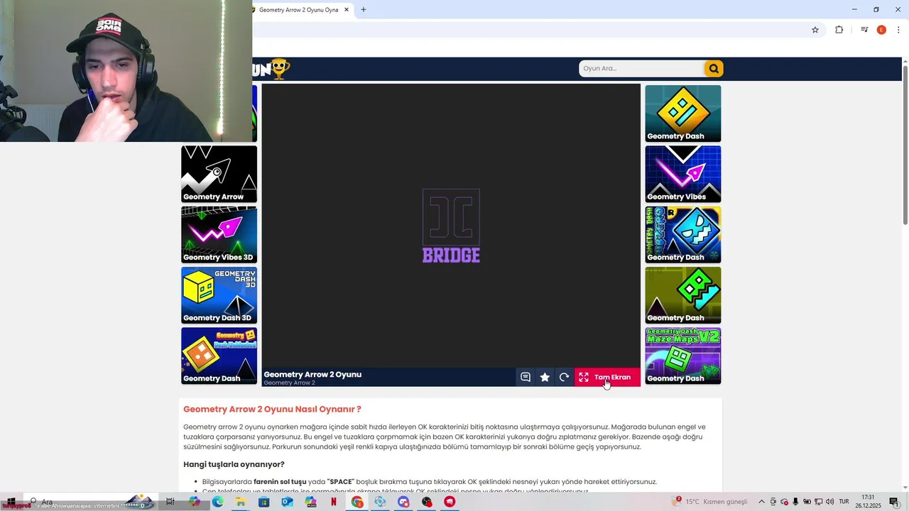Switch to Chrome in the taskbar
The image size is (909, 511).
tap(357, 502)
